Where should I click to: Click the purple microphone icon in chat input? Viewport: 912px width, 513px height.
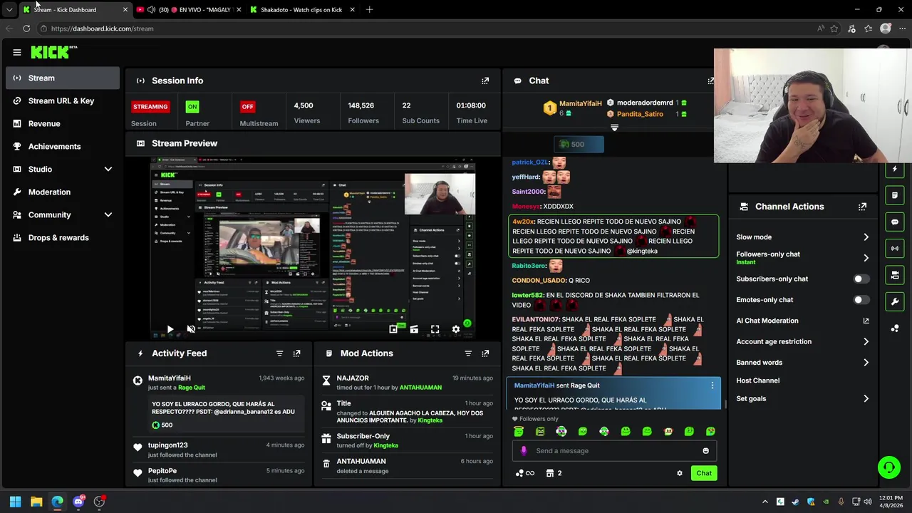pyautogui.click(x=524, y=451)
